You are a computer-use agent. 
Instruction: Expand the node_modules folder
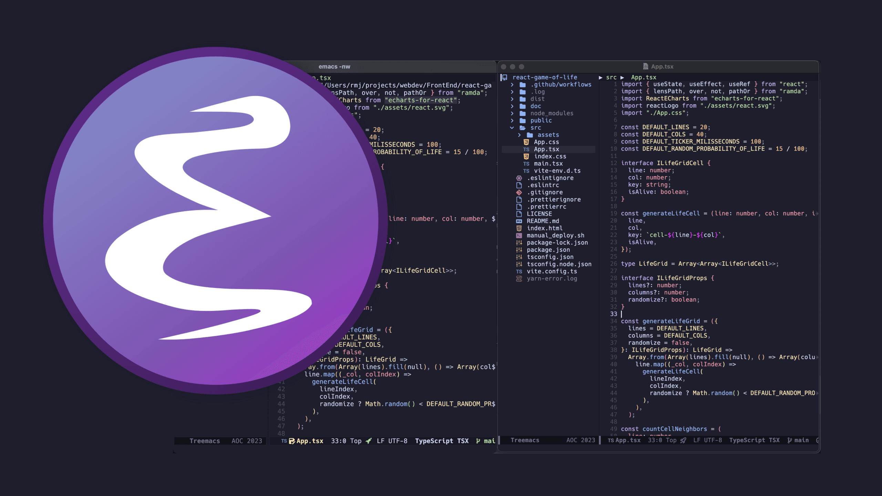[x=512, y=114]
